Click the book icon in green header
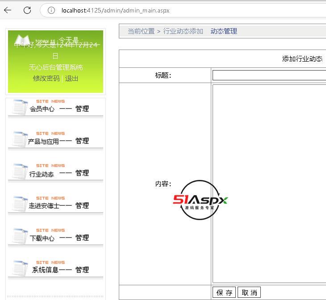 23,39
